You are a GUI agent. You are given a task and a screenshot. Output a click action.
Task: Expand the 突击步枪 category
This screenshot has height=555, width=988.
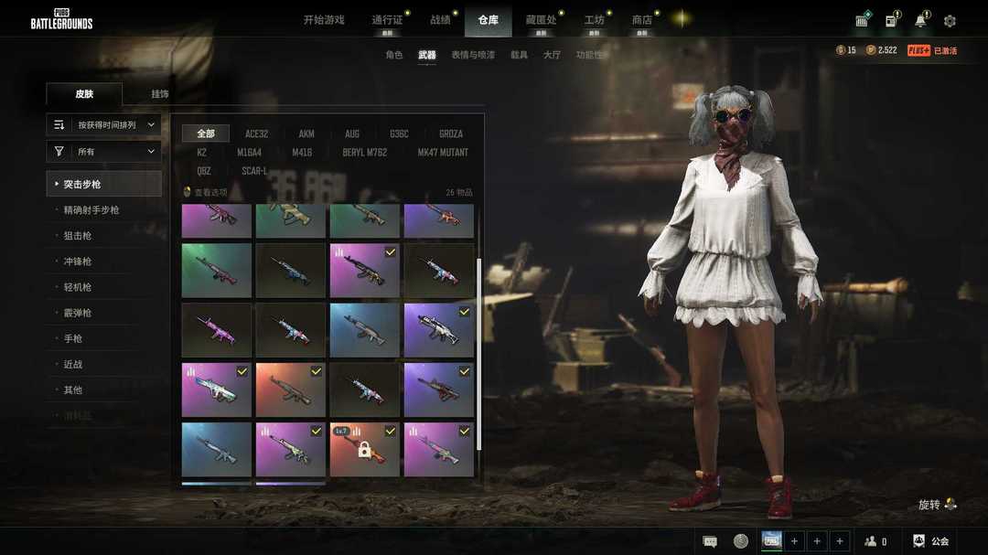[104, 184]
